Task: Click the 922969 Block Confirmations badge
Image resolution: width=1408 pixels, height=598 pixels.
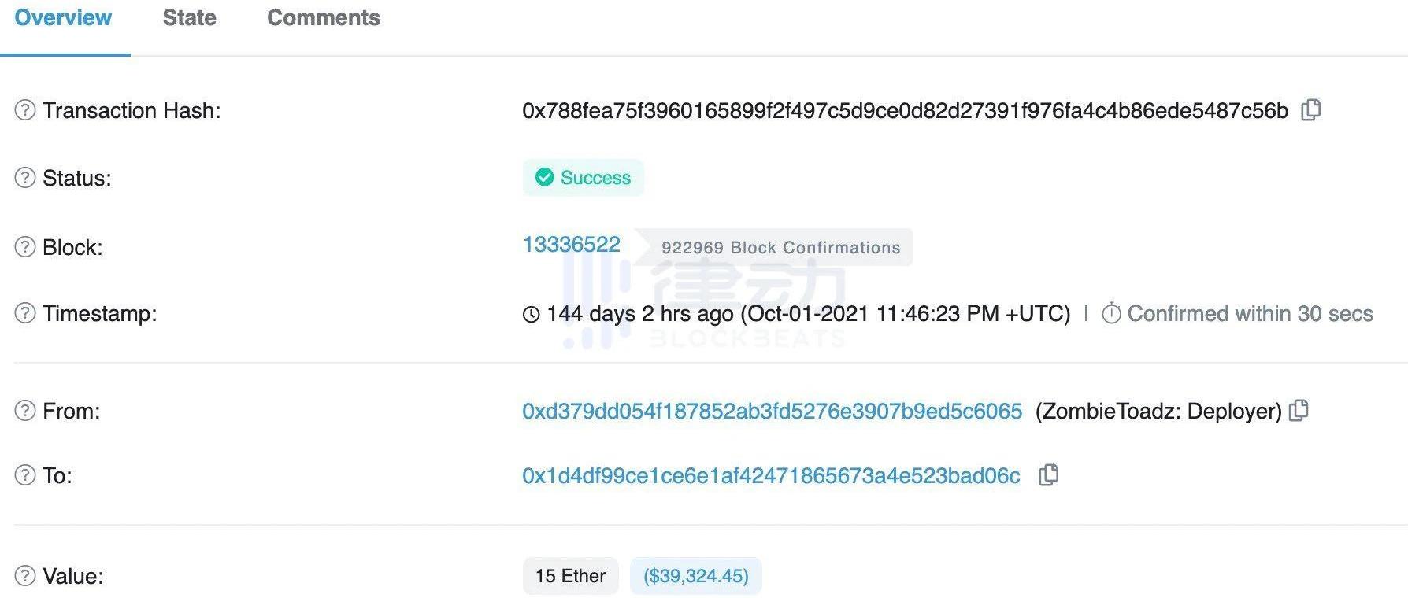Action: coord(780,248)
